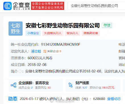
Task: Click the 关联企业 9 badge icon
Action: [x=45, y=51]
